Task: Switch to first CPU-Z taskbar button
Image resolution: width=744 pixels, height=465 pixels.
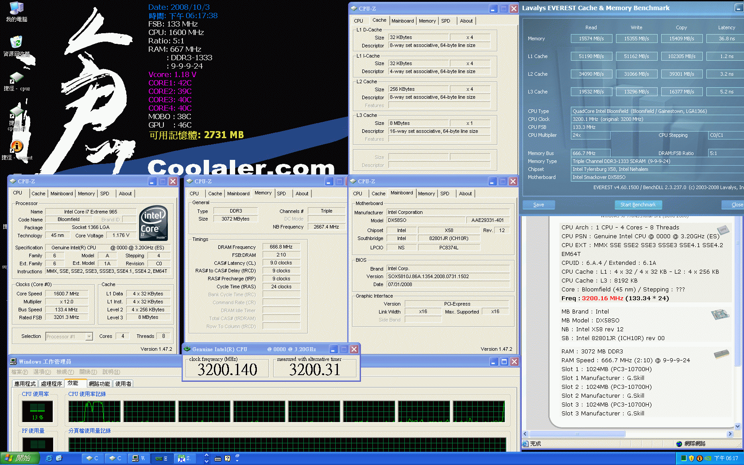Action: (x=92, y=458)
